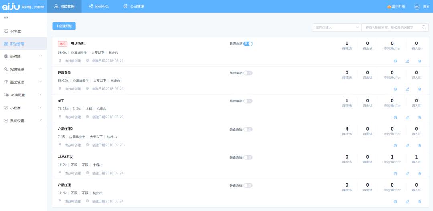The width and height of the screenshot is (433, 211).
Task: Expand the 微招聘 sidebar menu
Action: click(23, 56)
